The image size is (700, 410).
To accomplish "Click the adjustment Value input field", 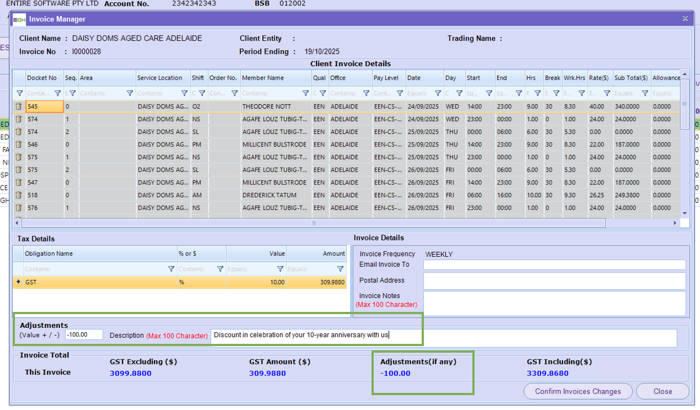I will pyautogui.click(x=84, y=335).
